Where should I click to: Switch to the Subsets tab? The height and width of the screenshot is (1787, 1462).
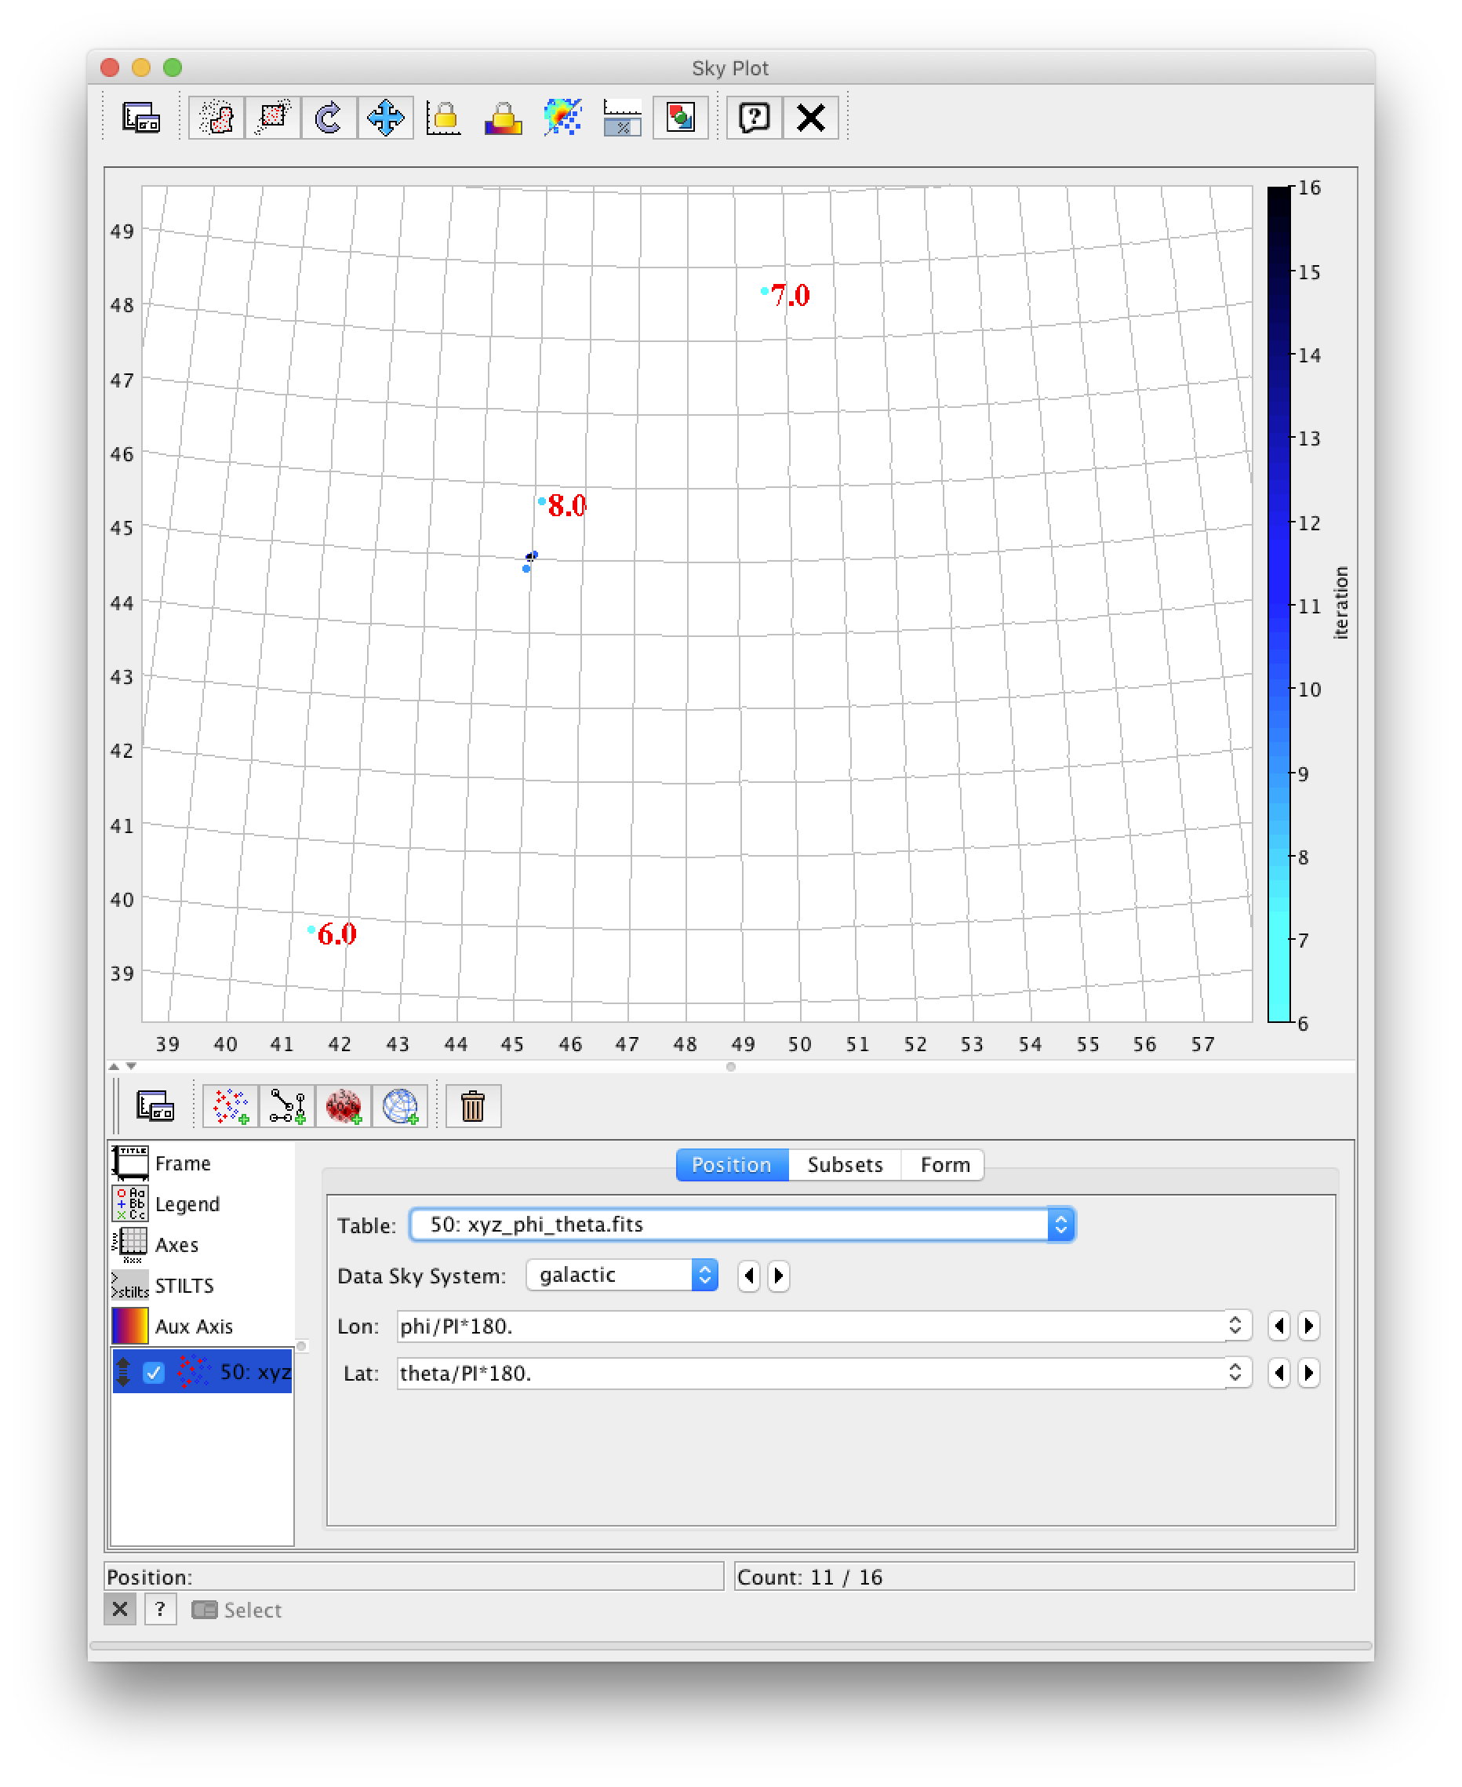(x=845, y=1165)
